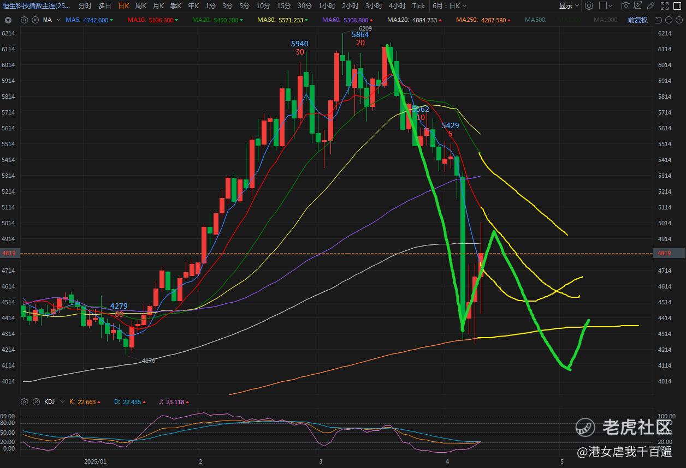Open the 前复权 adjustment setting
686x468 pixels.
[x=637, y=20]
